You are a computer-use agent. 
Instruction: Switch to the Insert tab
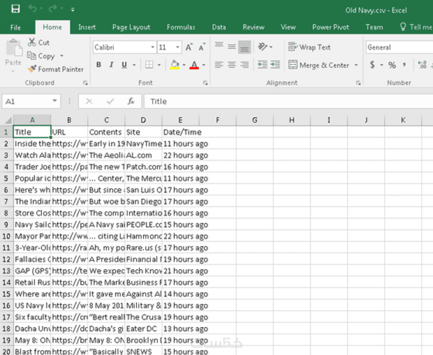tap(87, 27)
